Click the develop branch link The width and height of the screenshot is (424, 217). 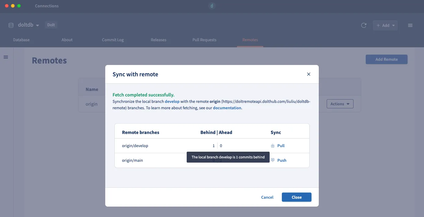[172, 101]
